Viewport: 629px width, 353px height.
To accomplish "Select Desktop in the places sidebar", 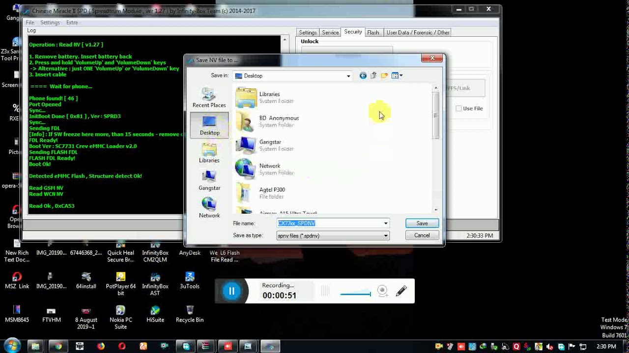I will pos(209,125).
